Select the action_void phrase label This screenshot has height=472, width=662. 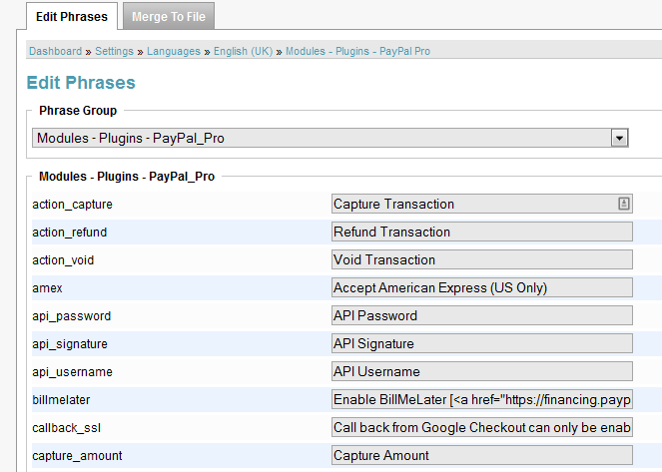63,260
